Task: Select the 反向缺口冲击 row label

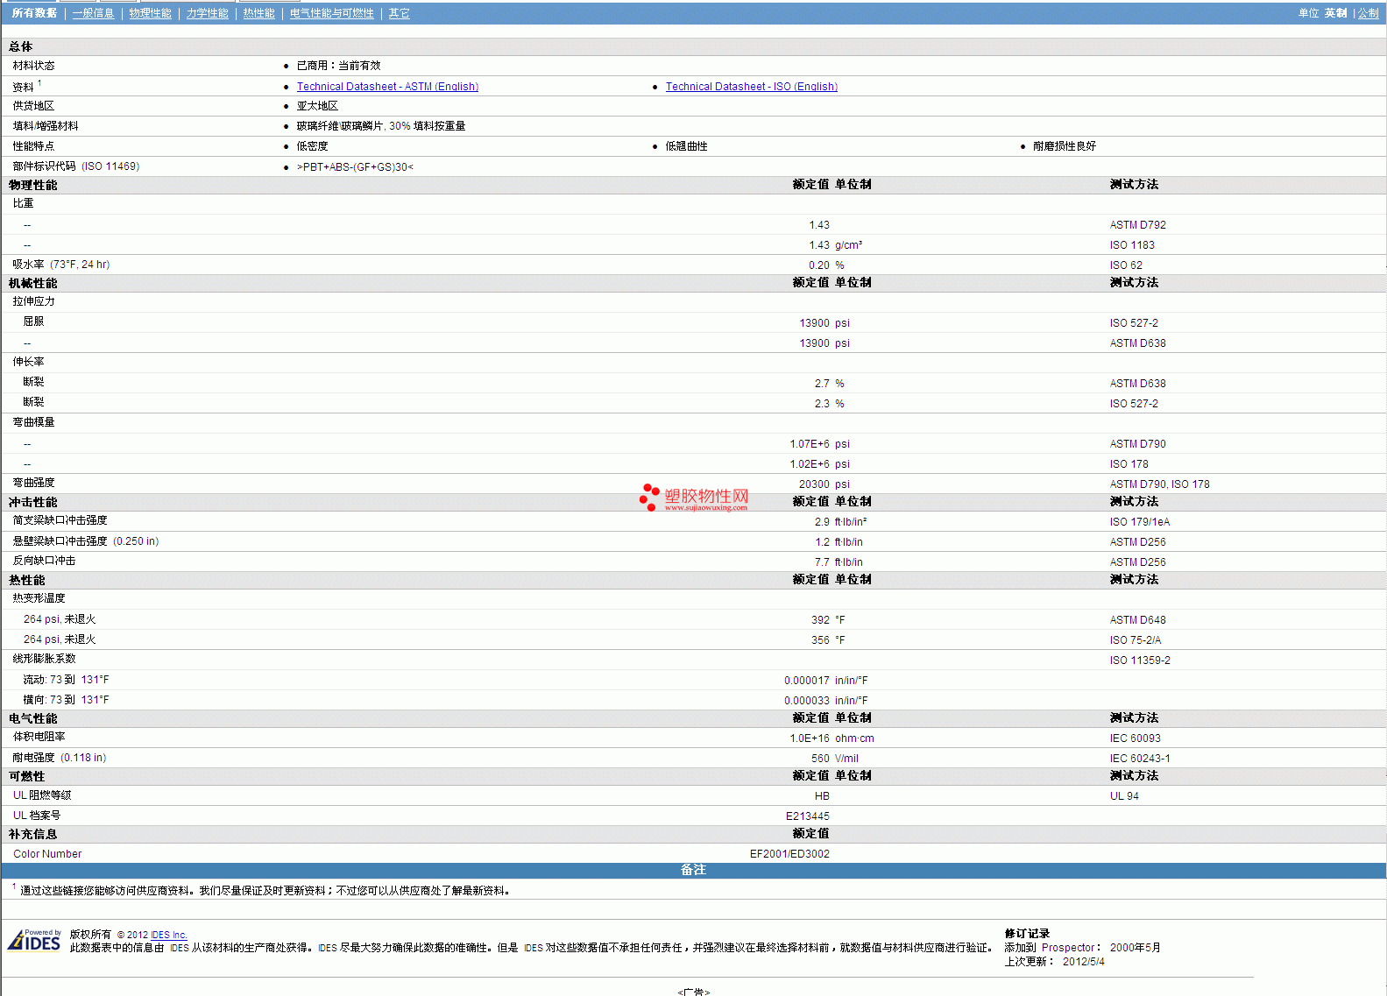Action: click(x=45, y=561)
